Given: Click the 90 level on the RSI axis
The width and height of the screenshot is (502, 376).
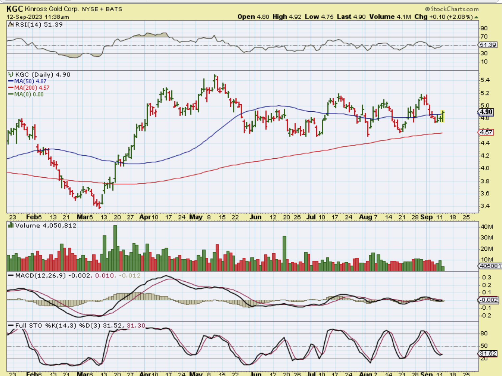Looking at the screenshot, I should coord(484,28).
